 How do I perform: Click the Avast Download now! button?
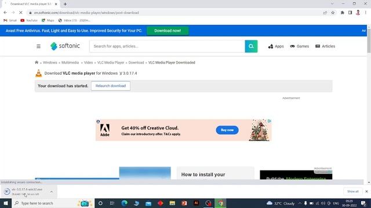tap(168, 31)
